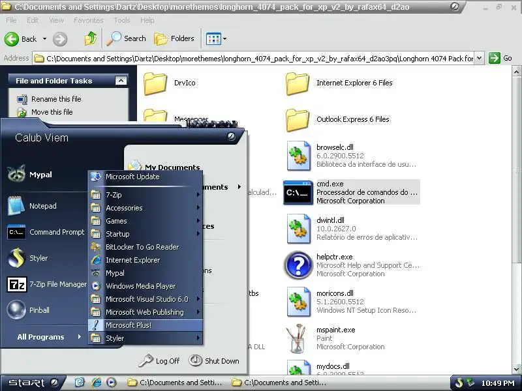The image size is (522, 391).
Task: Expand the Address bar dropdown
Action: pos(479,58)
